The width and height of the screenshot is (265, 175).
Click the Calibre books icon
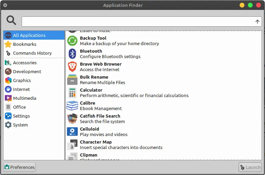(x=72, y=106)
